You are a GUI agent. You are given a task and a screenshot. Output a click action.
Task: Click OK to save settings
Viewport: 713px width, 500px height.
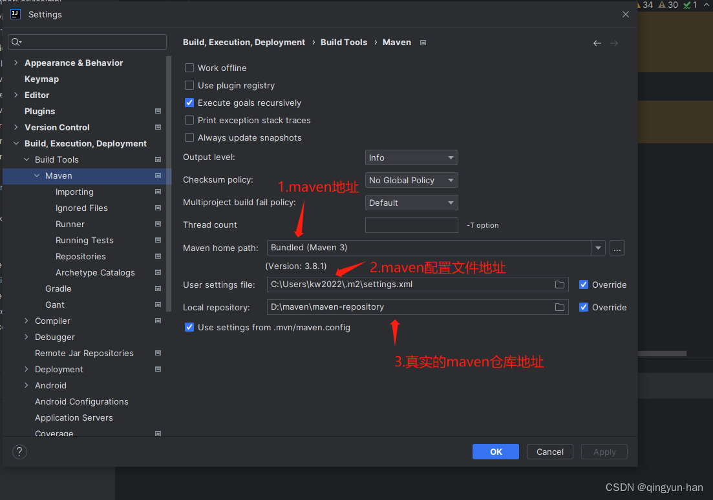[496, 452]
